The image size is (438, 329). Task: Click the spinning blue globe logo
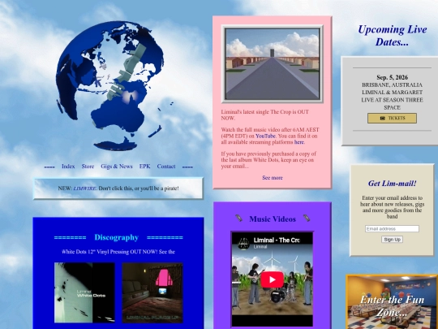point(110,85)
